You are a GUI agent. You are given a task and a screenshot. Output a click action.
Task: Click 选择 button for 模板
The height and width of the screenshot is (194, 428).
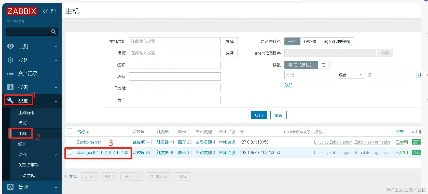[230, 53]
